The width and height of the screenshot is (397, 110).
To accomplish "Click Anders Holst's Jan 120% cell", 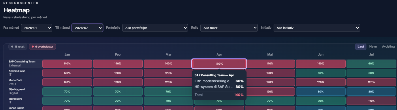I will click(x=67, y=73).
